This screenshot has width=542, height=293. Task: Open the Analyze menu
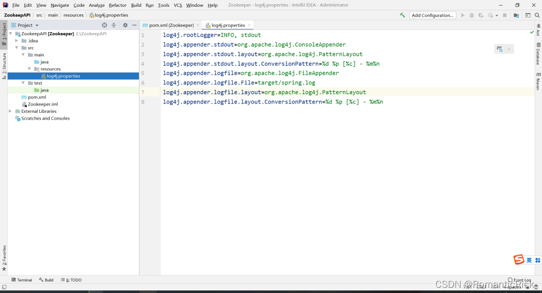(97, 5)
